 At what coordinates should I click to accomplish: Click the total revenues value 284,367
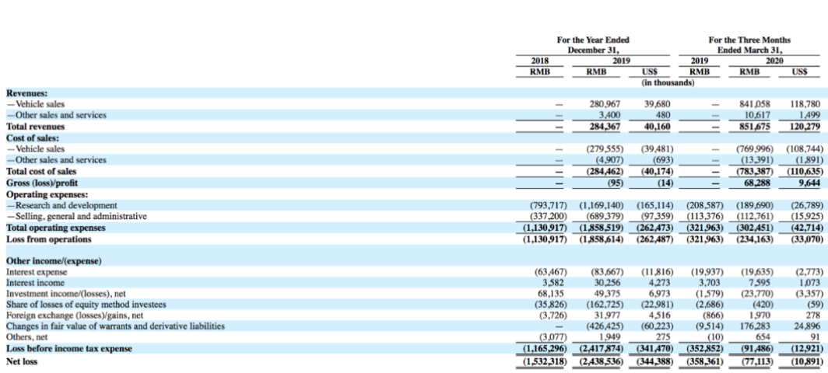coord(605,127)
